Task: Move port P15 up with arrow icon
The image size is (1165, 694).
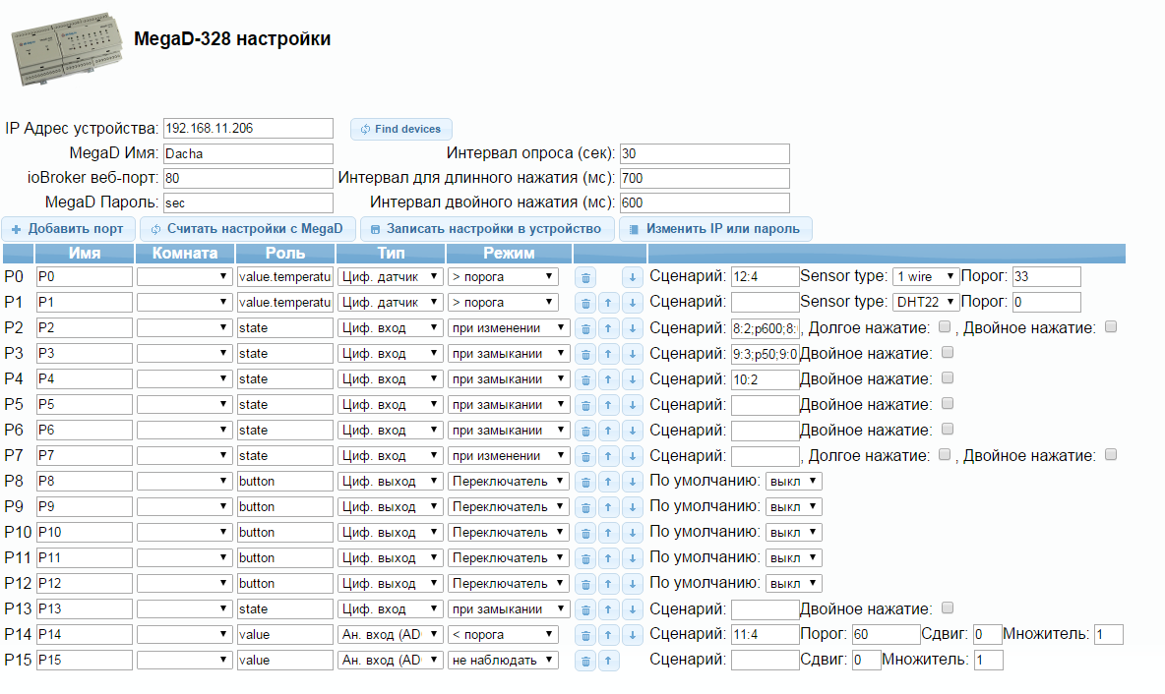Action: pos(608,661)
